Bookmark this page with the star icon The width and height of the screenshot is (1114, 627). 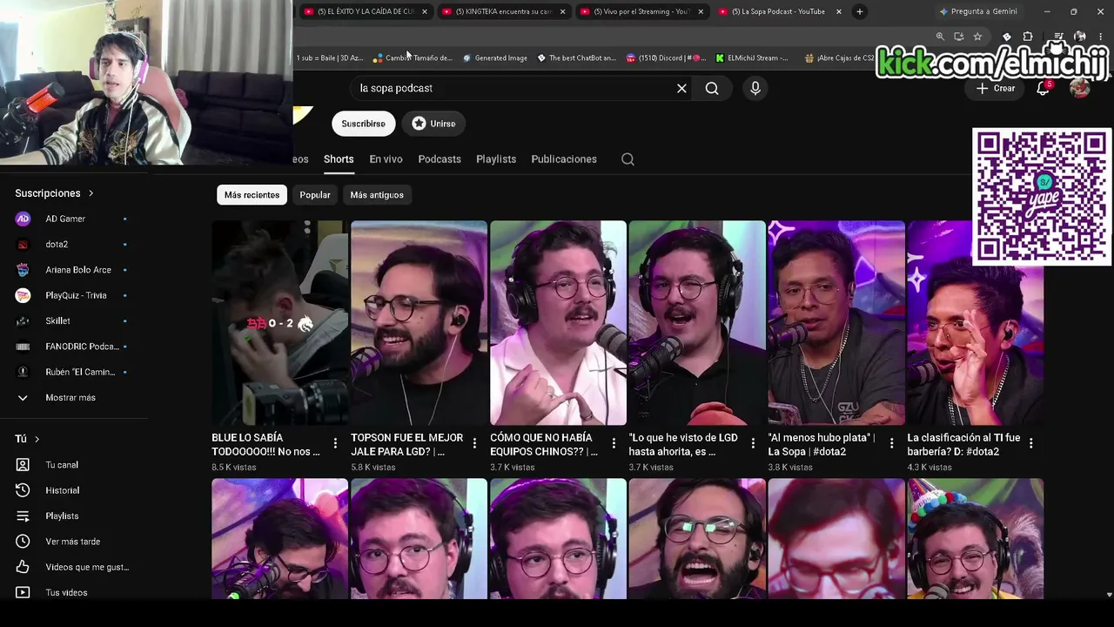(977, 37)
